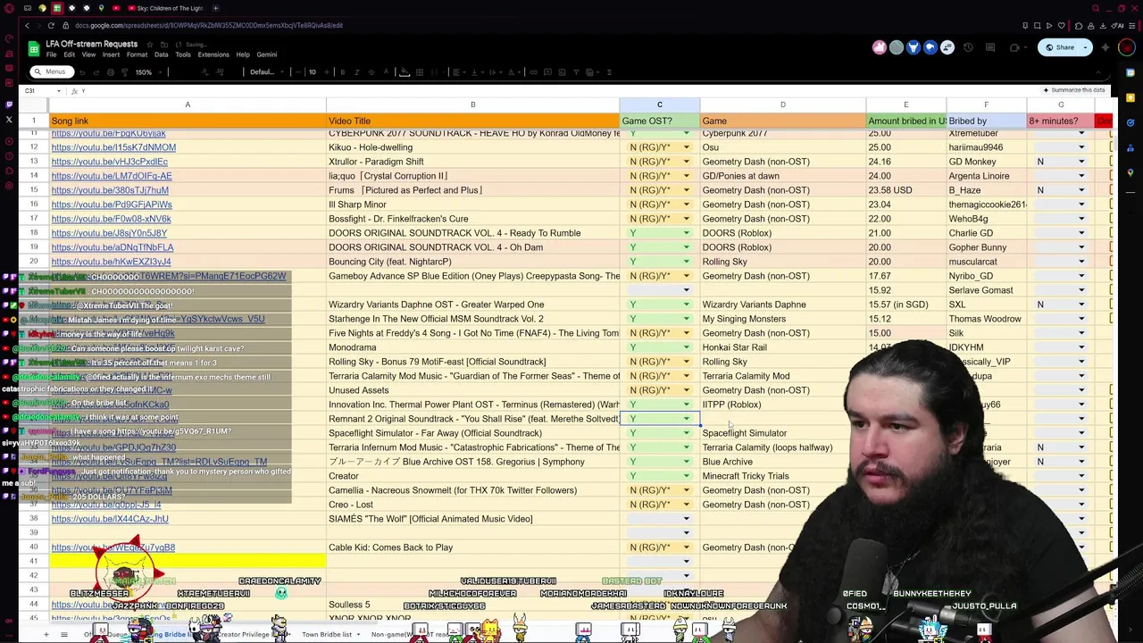Viewport: 1143px width, 643px height.
Task: Undo the last action
Action: pos(82,72)
